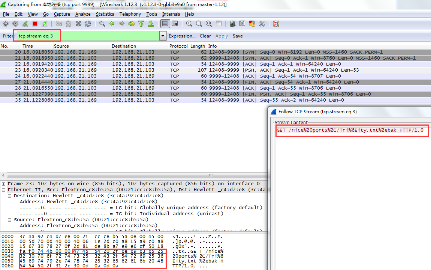Viewport: 431px width, 270px height.
Task: Restart the running live capture
Action: point(45,24)
